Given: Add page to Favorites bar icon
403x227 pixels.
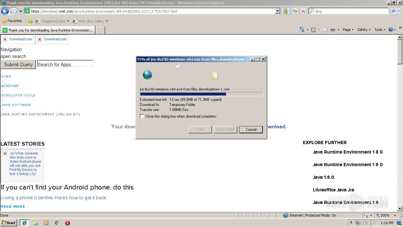Looking at the screenshot, I should [30, 21].
